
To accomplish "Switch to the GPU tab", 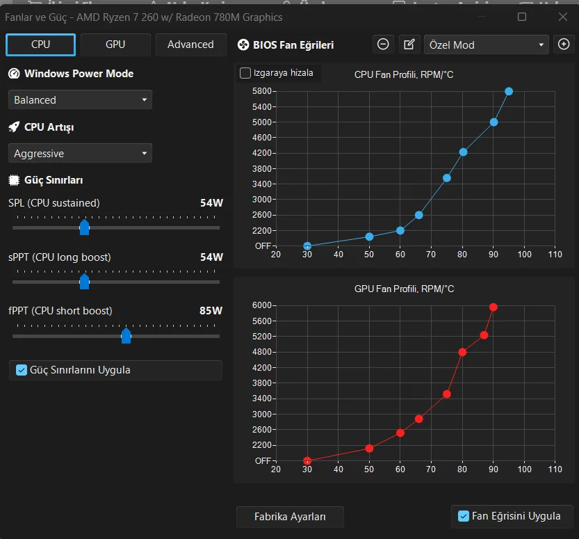I will [115, 45].
